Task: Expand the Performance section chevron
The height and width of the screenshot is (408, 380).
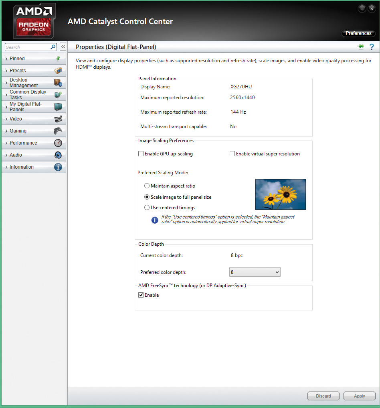Action: pos(6,143)
